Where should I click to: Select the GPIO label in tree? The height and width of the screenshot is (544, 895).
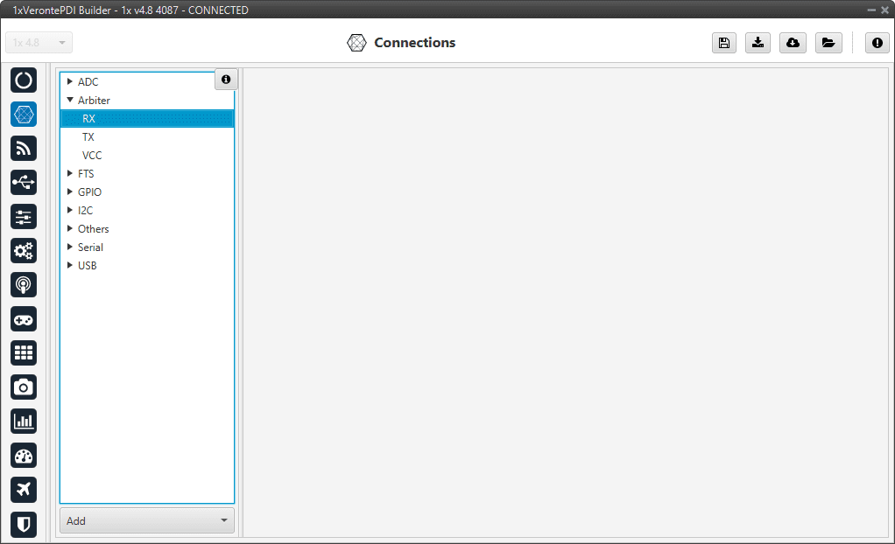tap(89, 192)
